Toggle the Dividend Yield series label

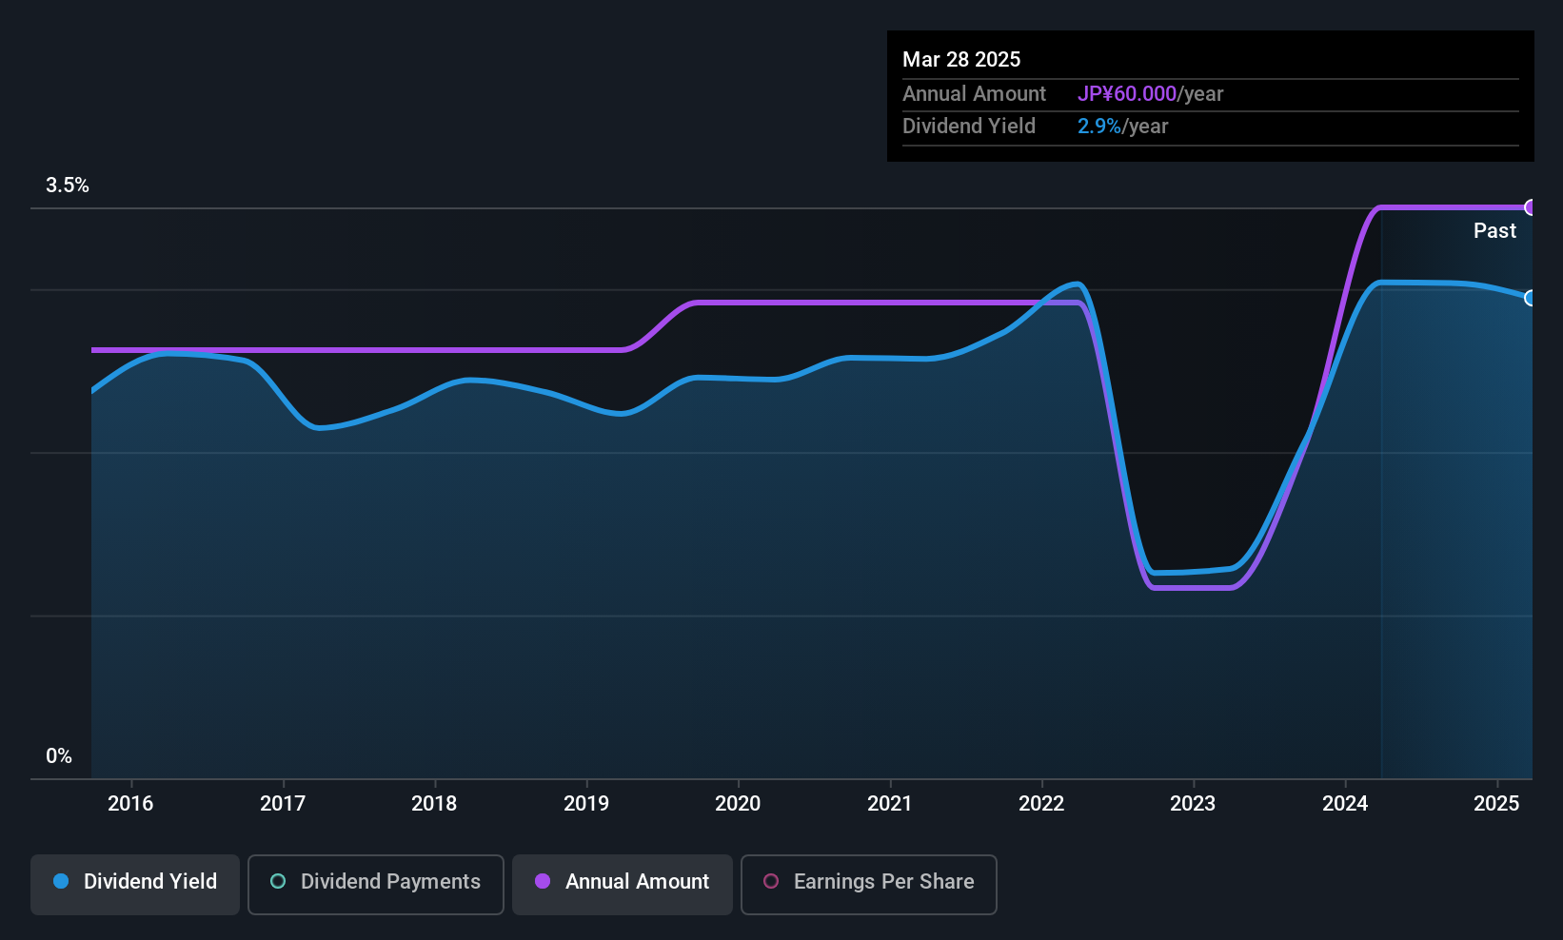pyautogui.click(x=150, y=882)
